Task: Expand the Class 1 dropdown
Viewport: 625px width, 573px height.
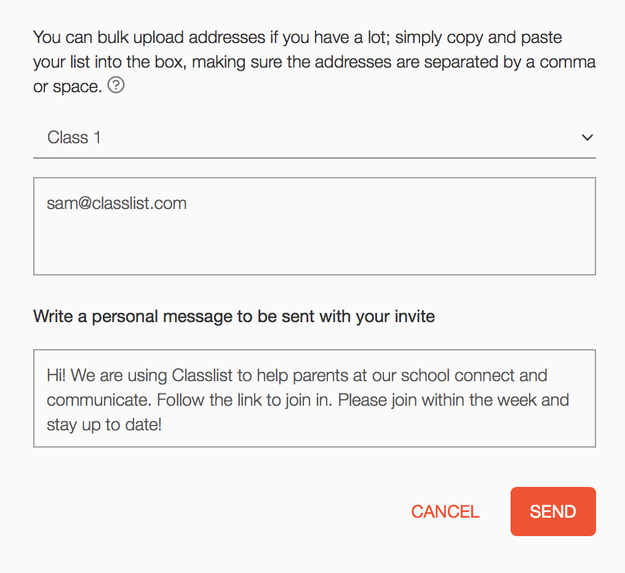Action: click(x=314, y=138)
